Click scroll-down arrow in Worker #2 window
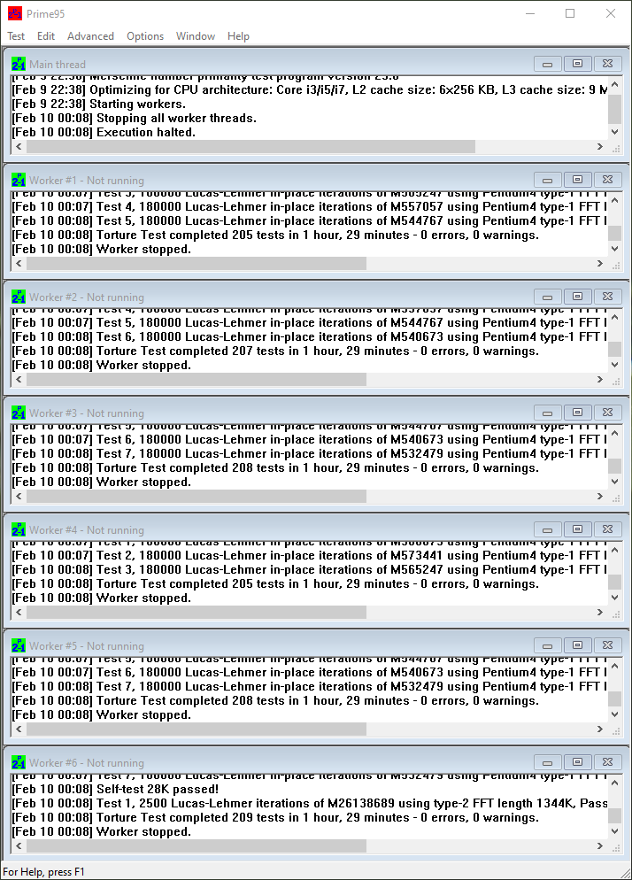The height and width of the screenshot is (880, 632). click(615, 365)
